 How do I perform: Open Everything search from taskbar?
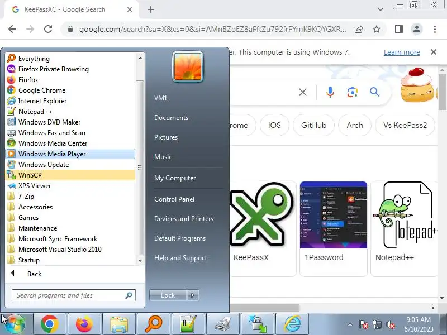pos(154,324)
